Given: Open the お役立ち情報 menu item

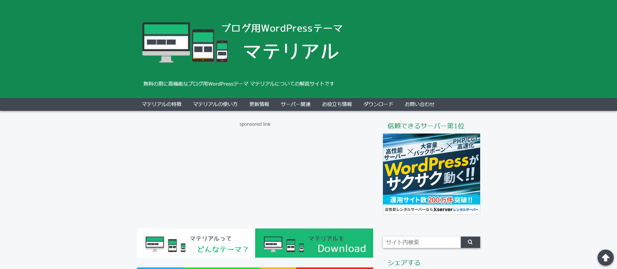Looking at the screenshot, I should [337, 104].
